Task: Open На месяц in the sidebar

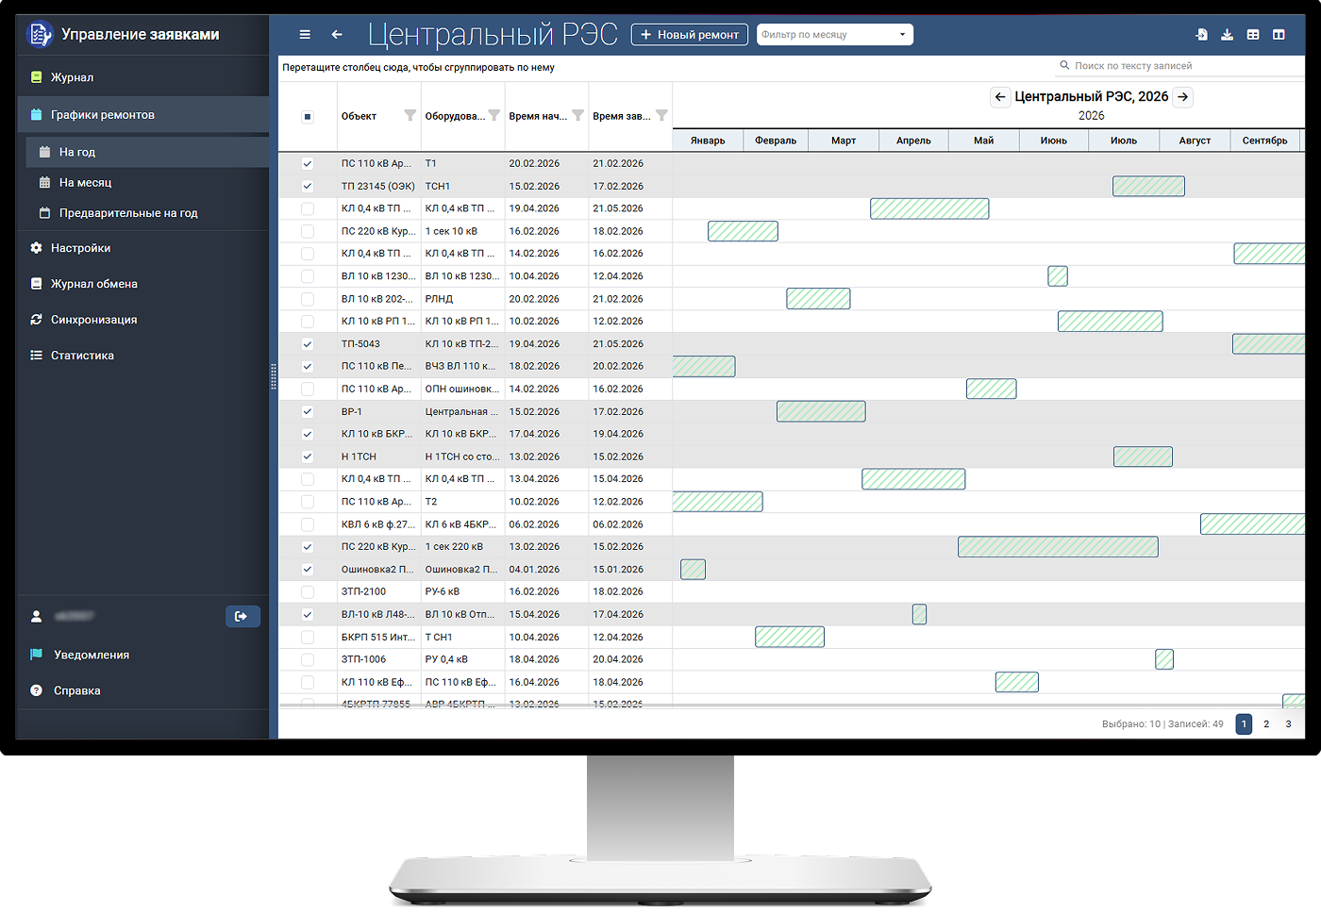Action: point(85,183)
